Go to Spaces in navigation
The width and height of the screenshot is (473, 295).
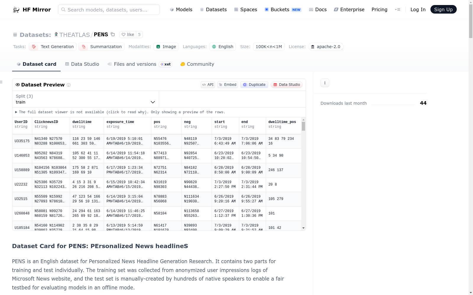pyautogui.click(x=246, y=10)
